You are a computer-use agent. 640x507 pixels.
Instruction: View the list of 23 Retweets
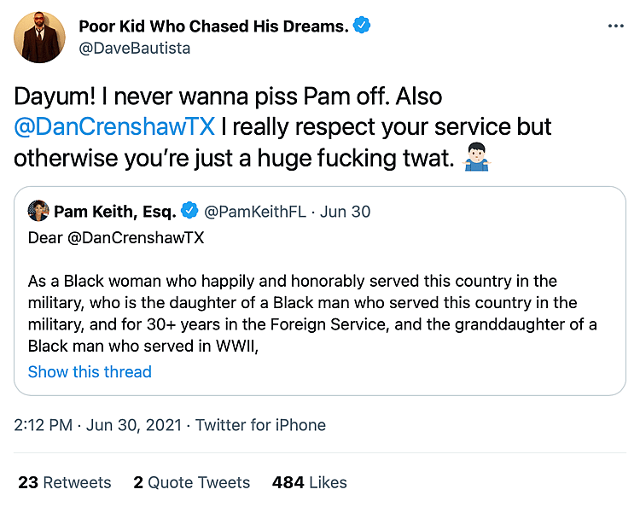[x=65, y=482]
